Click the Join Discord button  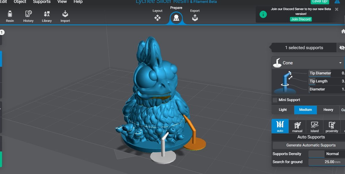tap(301, 19)
